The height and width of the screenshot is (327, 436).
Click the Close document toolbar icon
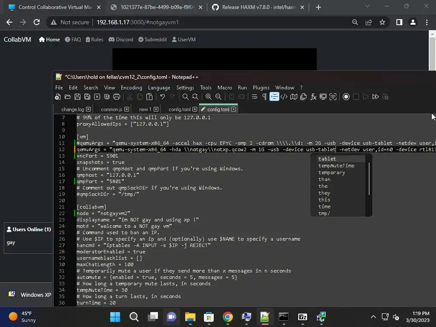[x=97, y=97]
